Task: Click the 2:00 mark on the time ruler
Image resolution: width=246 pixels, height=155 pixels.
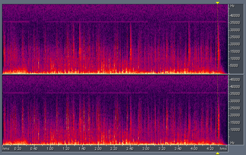Action: (x=98, y=149)
